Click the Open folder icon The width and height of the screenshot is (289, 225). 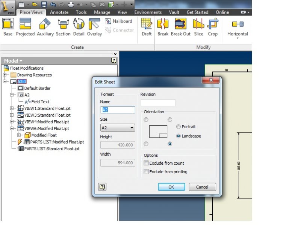pos(35,4)
